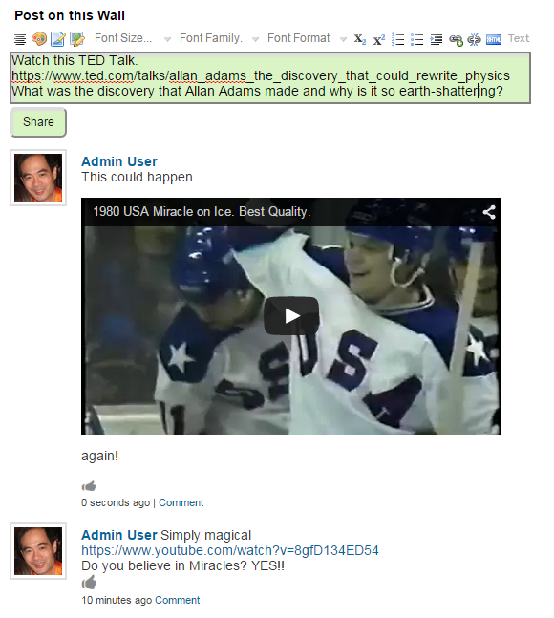Toggle the HTML source view icon
Image resolution: width=554 pixels, height=618 pixels.
(x=493, y=39)
